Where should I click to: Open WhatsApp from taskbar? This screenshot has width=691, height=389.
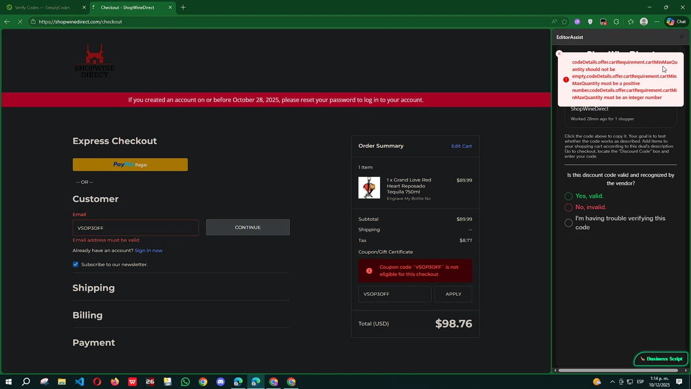(185, 382)
